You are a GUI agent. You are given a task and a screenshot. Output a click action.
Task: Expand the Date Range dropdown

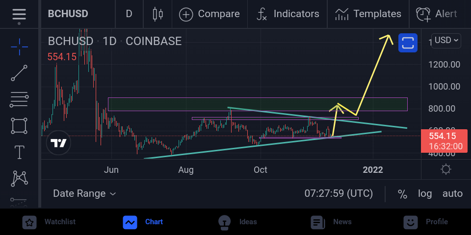[84, 194]
